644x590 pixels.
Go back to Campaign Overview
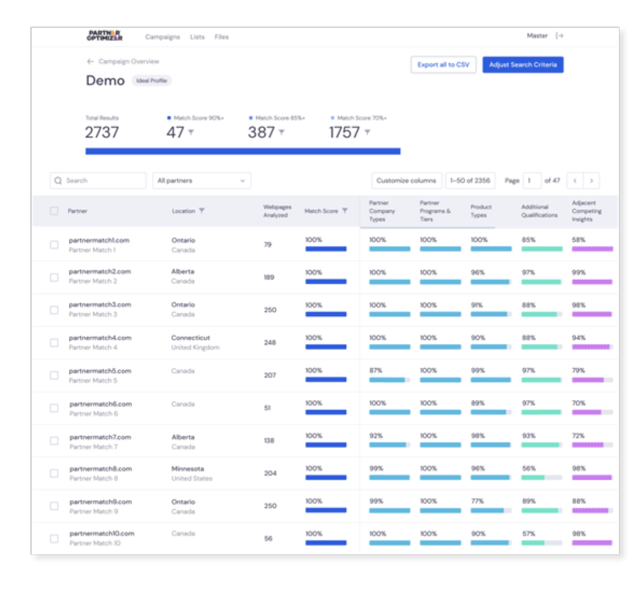coord(129,62)
